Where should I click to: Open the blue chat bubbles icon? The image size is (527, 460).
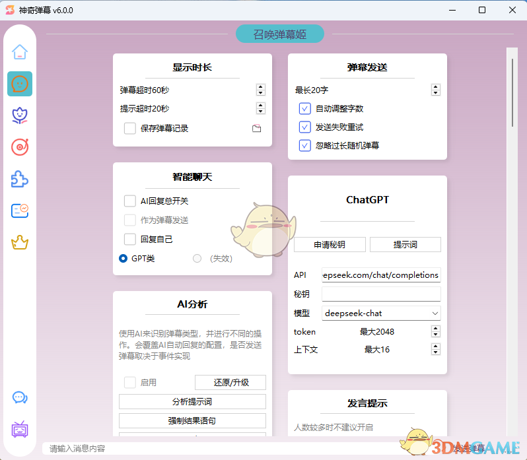point(20,397)
